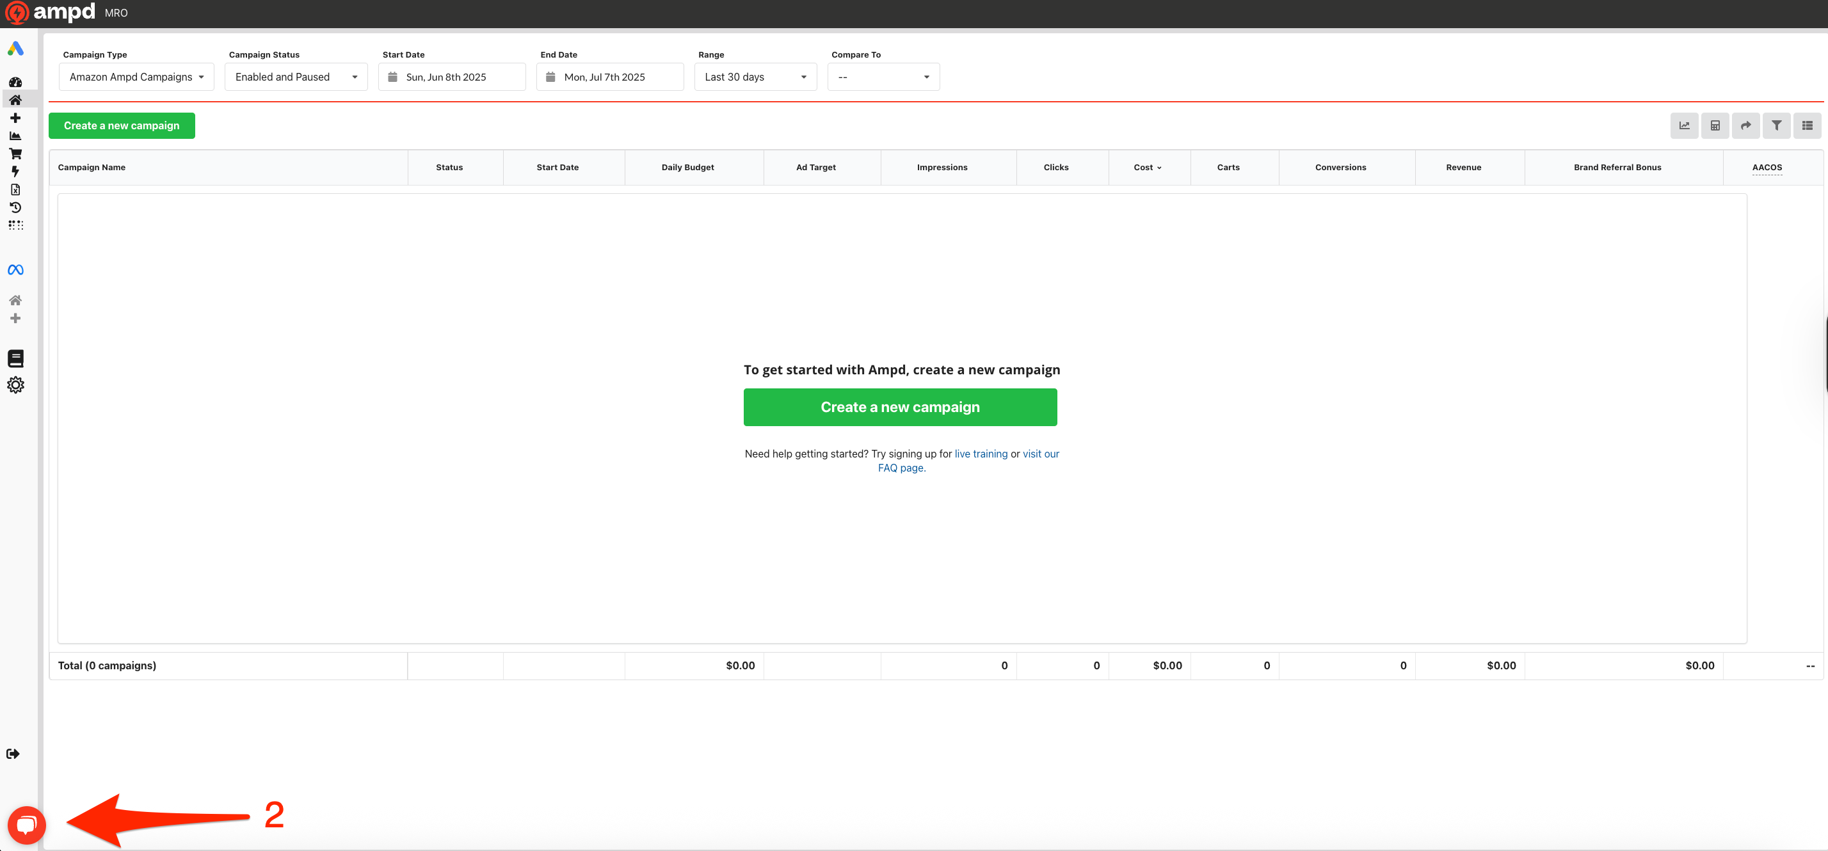The image size is (1828, 851).
Task: Click the black plus sidebar icon
Action: tap(15, 118)
